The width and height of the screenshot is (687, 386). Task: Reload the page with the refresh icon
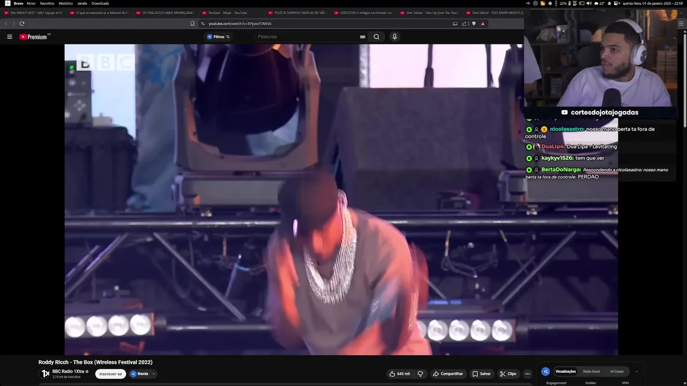22,24
